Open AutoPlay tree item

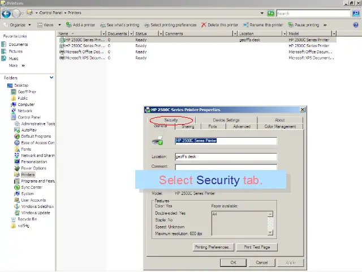click(x=29, y=130)
